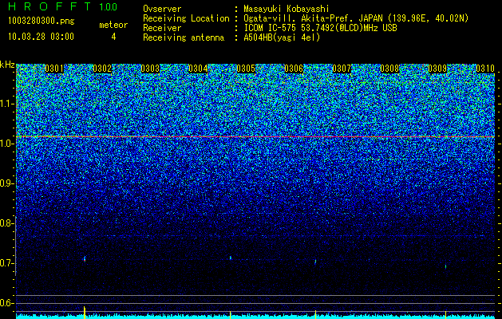Click the red horizontal carrier line

(255, 137)
